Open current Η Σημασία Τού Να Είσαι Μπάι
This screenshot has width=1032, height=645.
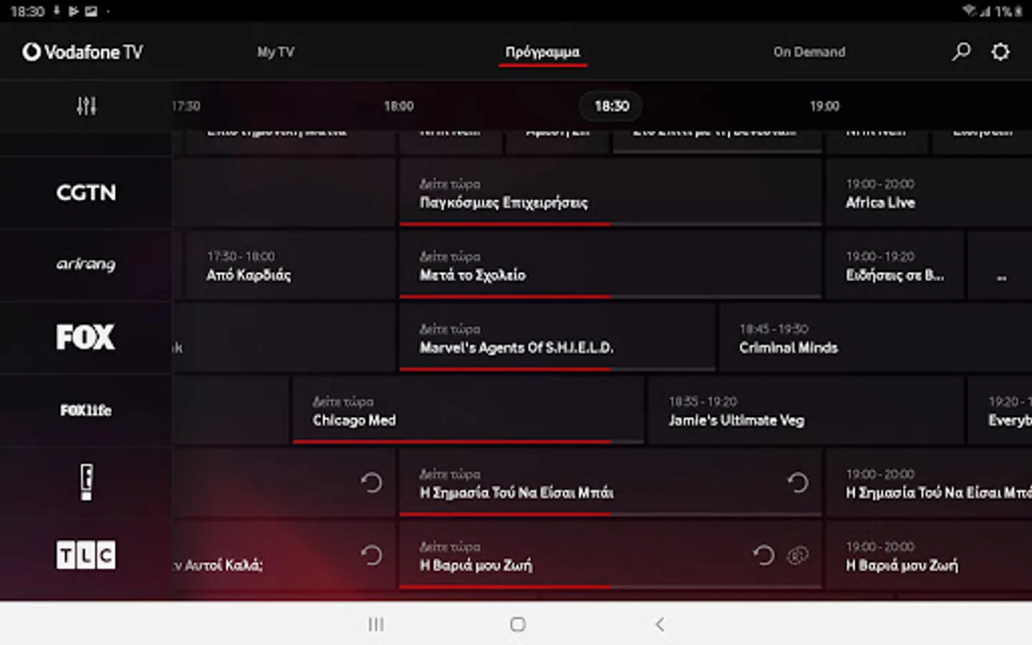(611, 482)
